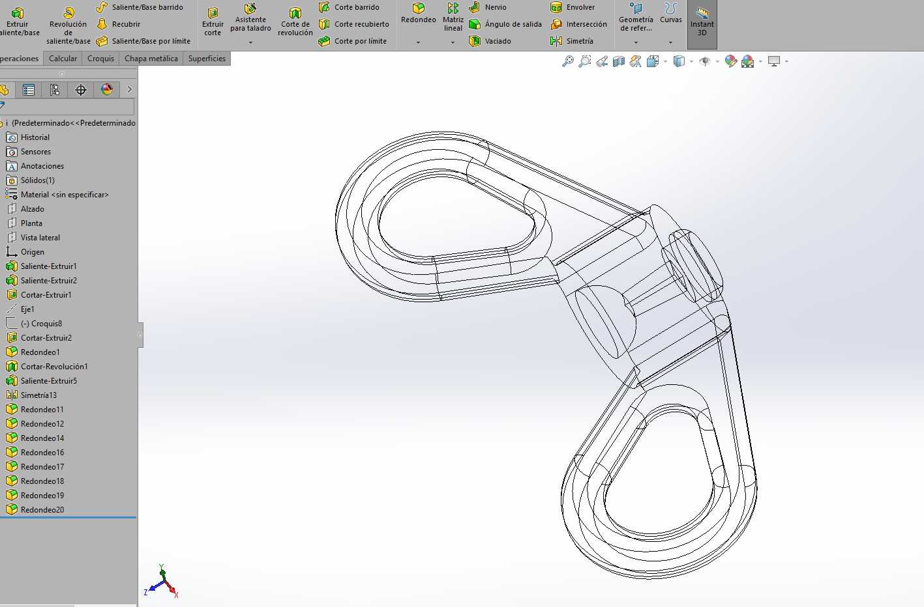The image size is (924, 607).
Task: Select Sensores in the feature tree
Action: (36, 152)
